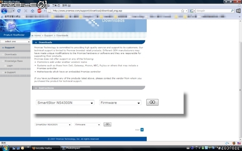The width and height of the screenshot is (242, 151).
Task: Click the large GO button
Action: tap(152, 102)
